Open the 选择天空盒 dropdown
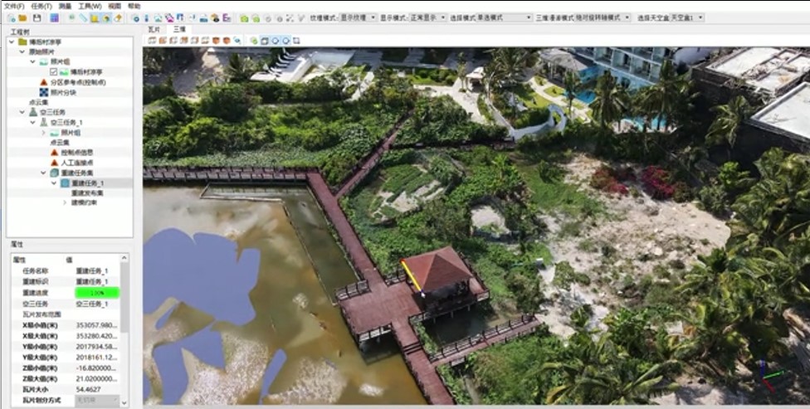 687,17
